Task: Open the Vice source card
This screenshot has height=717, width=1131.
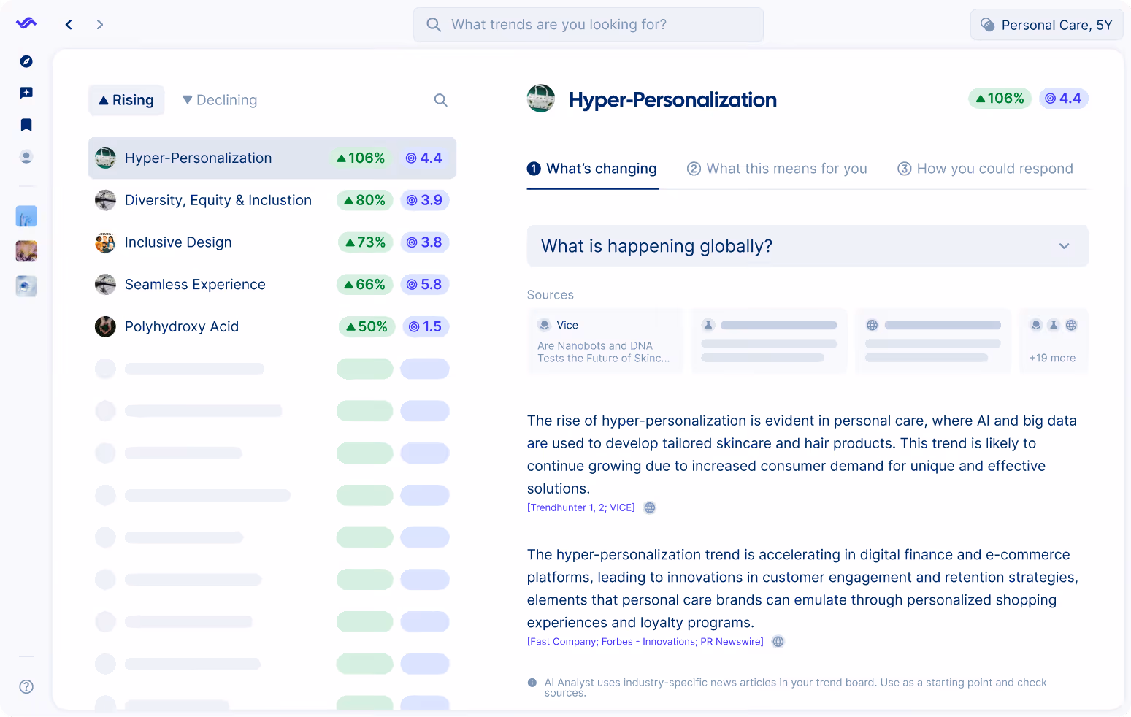Action: pos(605,341)
